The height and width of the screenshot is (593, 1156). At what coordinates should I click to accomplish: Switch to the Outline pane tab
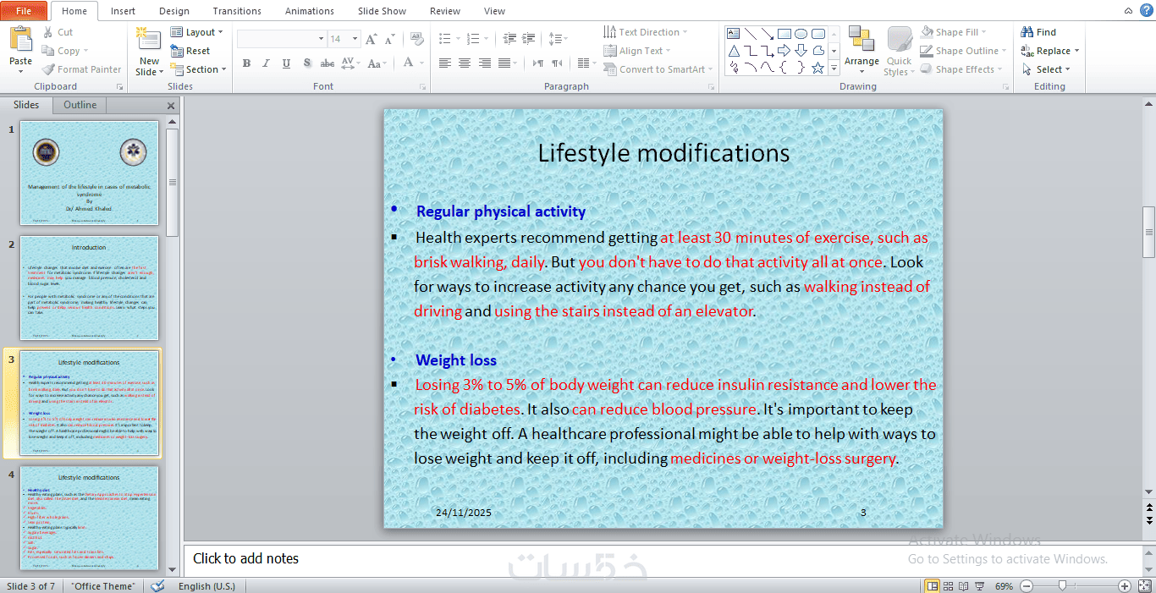(80, 105)
